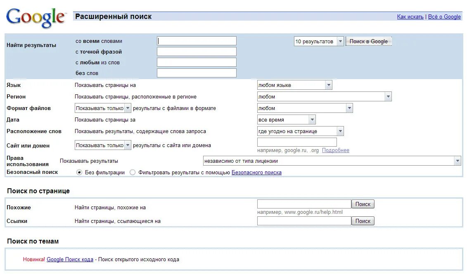
Task: Click the 'Безопасного поиска' link
Action: [x=256, y=172]
